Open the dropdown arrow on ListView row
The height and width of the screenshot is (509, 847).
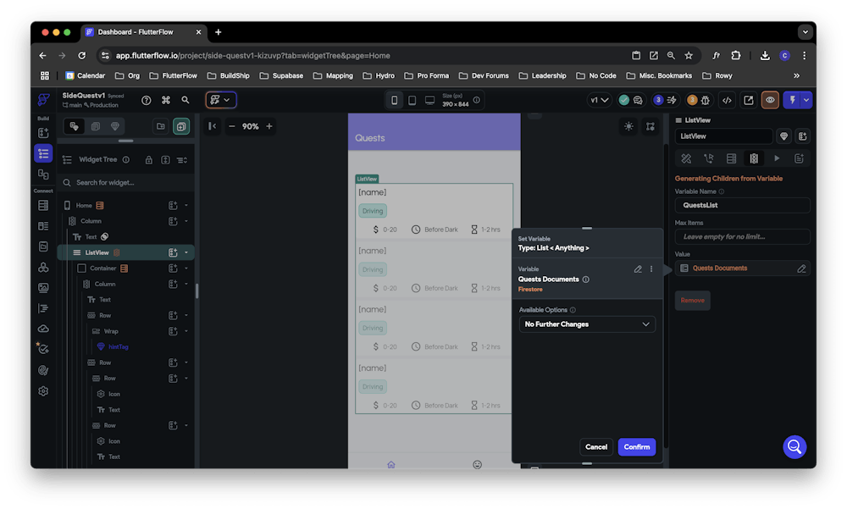point(186,252)
